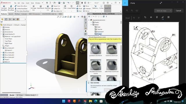This screenshot has width=186, height=104.
Task: Select the Revolved Cut tool
Action: (x=48, y=8)
